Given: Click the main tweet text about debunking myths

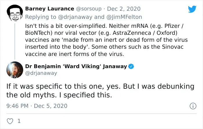Looking at the screenshot, I should tap(100, 91).
